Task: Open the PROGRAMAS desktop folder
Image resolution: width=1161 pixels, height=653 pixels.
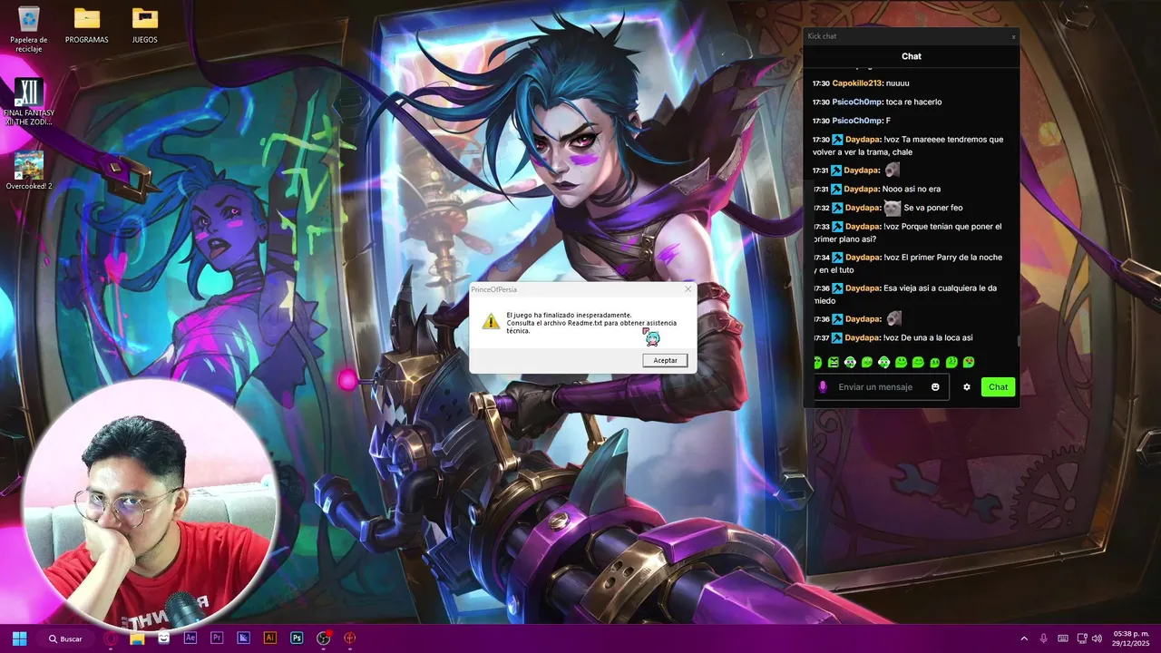Action: (87, 26)
